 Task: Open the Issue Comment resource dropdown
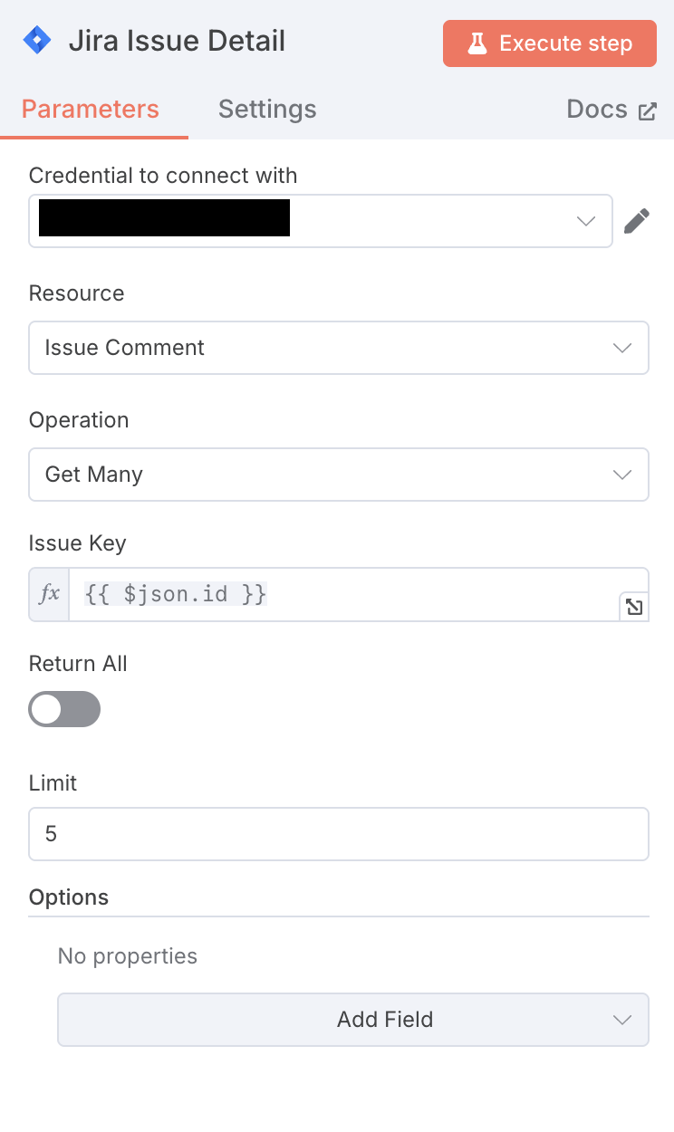pyautogui.click(x=339, y=348)
